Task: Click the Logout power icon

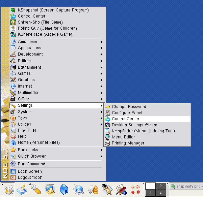Action: click(x=13, y=177)
